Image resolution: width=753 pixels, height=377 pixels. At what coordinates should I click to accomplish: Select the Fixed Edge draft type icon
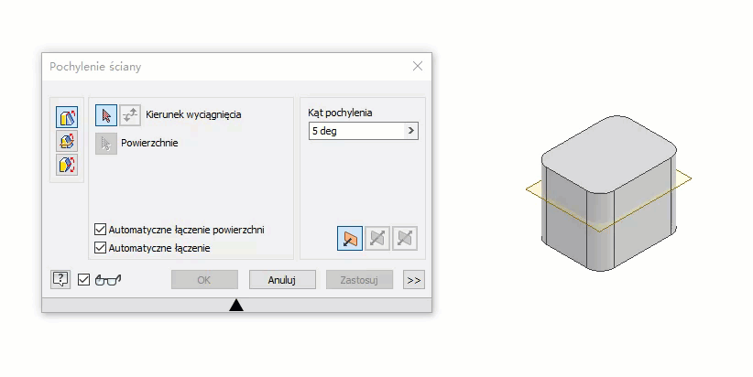(x=67, y=117)
